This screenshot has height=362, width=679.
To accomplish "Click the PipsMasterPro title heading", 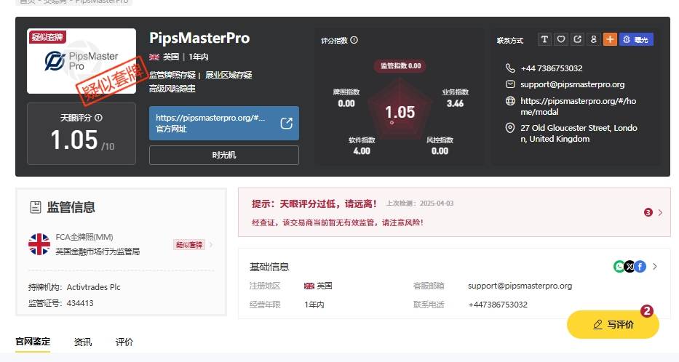I will 199,39.
